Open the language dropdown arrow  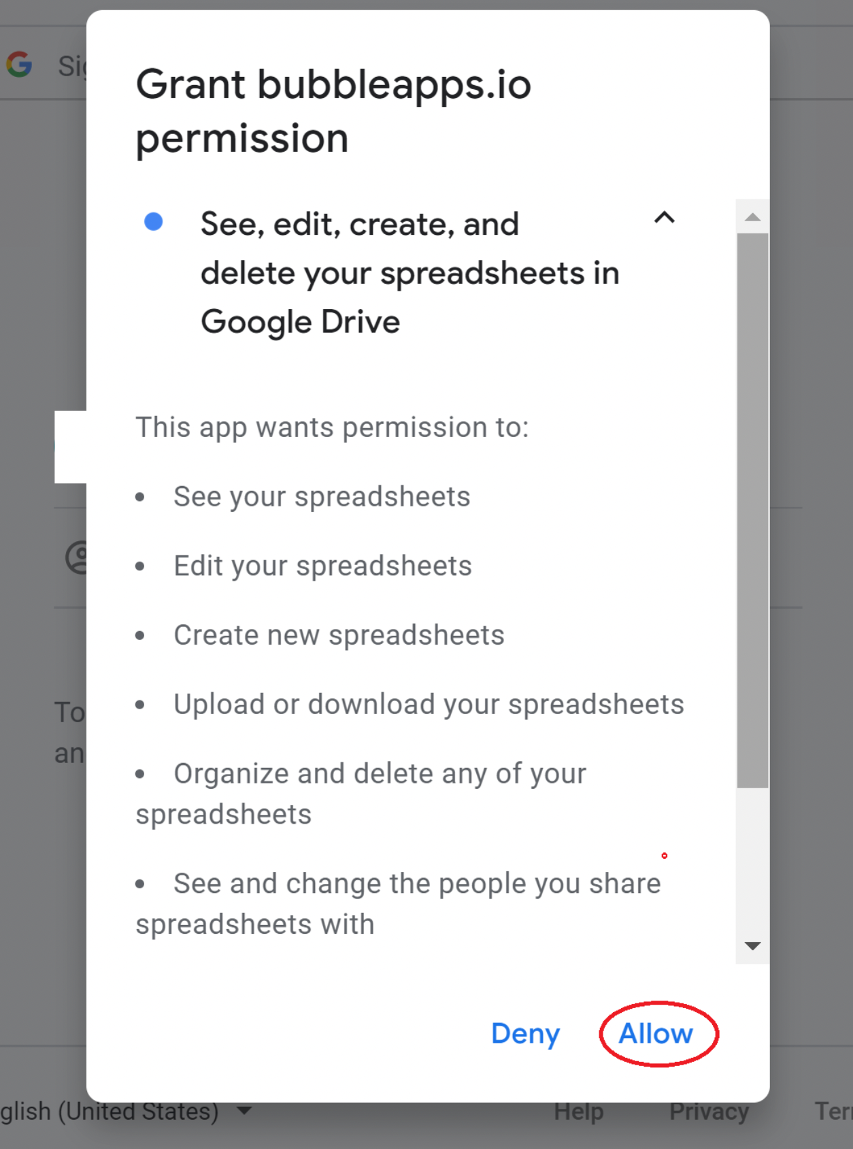click(244, 1111)
